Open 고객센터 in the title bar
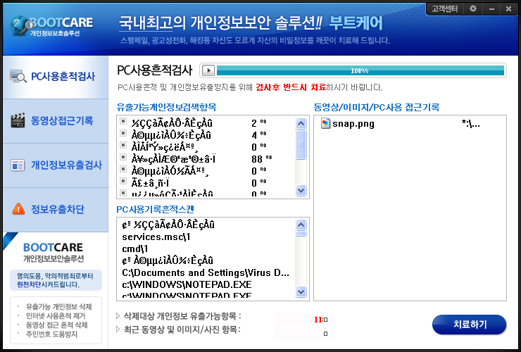The image size is (521, 352). click(x=444, y=9)
